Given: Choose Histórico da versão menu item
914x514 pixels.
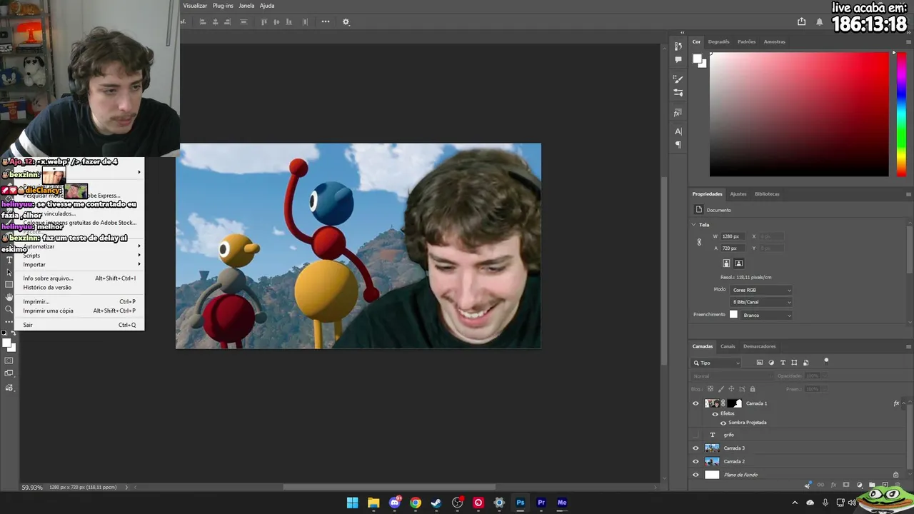Looking at the screenshot, I should [79, 288].
